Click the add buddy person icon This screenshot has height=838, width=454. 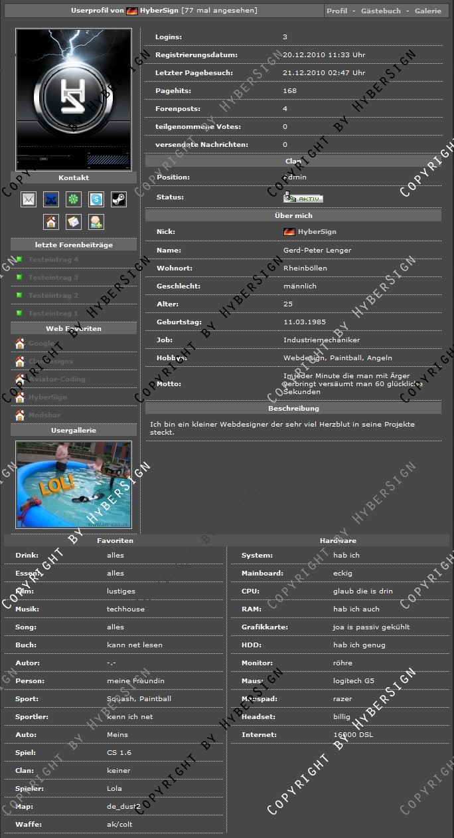(96, 222)
